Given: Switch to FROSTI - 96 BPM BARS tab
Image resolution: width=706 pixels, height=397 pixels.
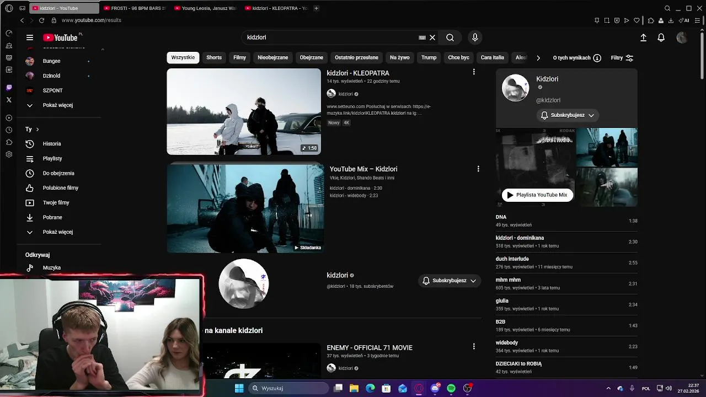Looking at the screenshot, I should 135,8.
